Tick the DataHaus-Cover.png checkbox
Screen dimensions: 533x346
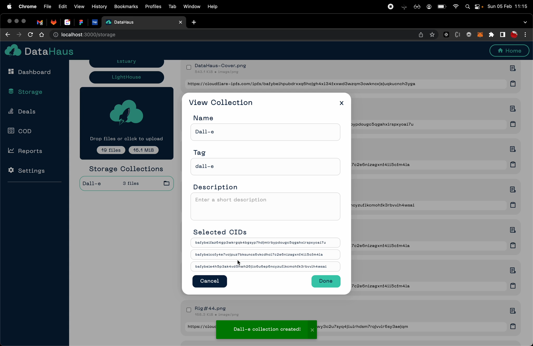click(189, 67)
